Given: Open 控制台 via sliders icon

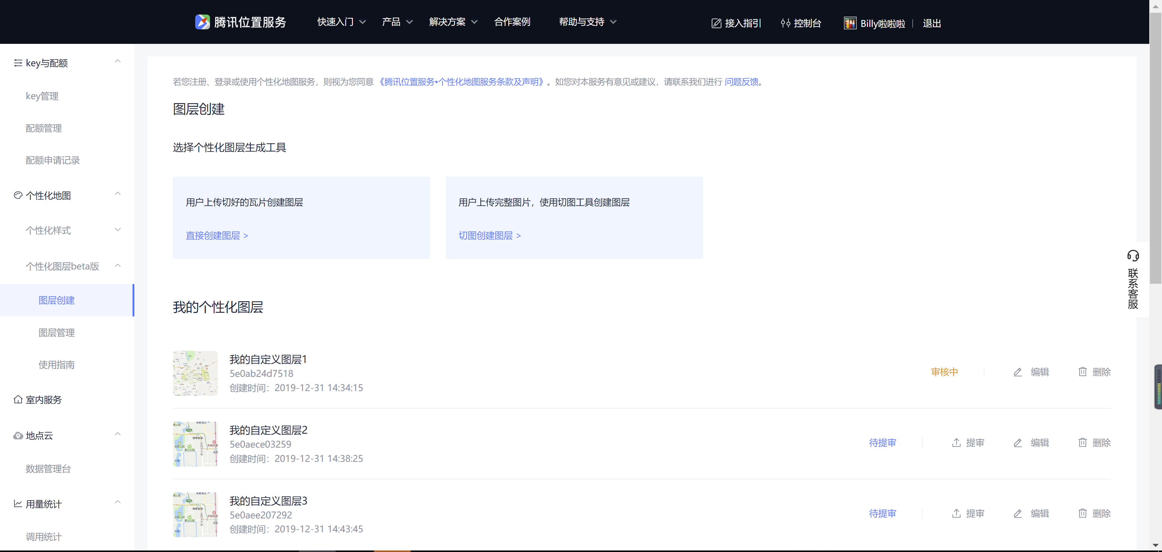Looking at the screenshot, I should [785, 24].
